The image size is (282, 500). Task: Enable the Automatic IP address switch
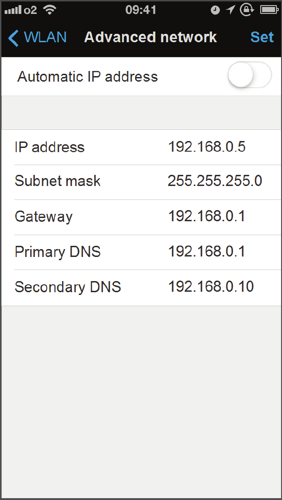(x=250, y=75)
